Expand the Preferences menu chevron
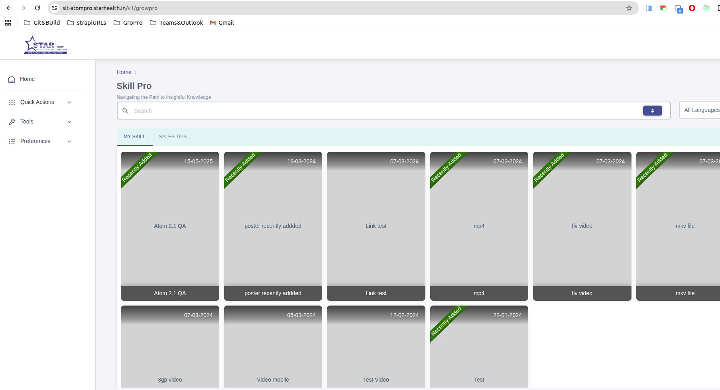The height and width of the screenshot is (390, 720). click(69, 141)
